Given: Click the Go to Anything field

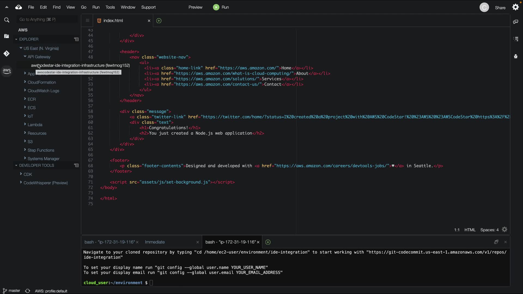Looking at the screenshot, I should tap(46, 20).
